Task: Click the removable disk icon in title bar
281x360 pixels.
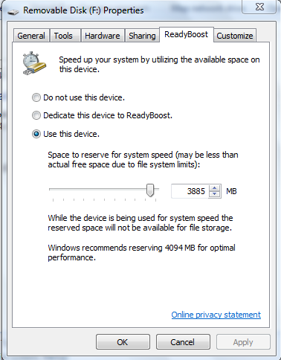Action: pos(13,11)
